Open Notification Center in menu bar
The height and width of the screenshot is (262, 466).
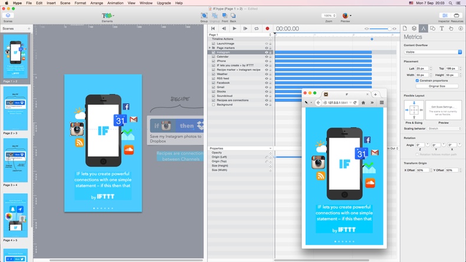point(458,3)
